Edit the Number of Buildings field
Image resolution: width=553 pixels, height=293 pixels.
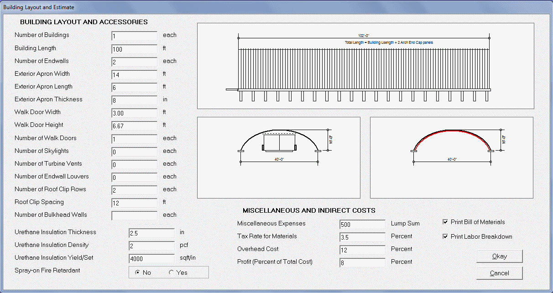click(x=134, y=36)
